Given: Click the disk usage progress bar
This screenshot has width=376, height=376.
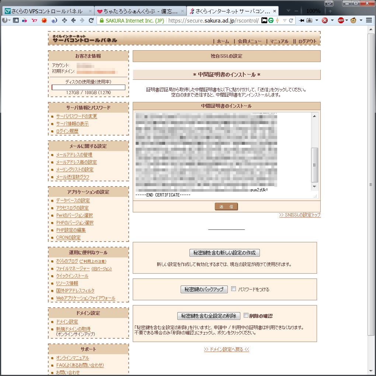Looking at the screenshot, I should 88,87.
